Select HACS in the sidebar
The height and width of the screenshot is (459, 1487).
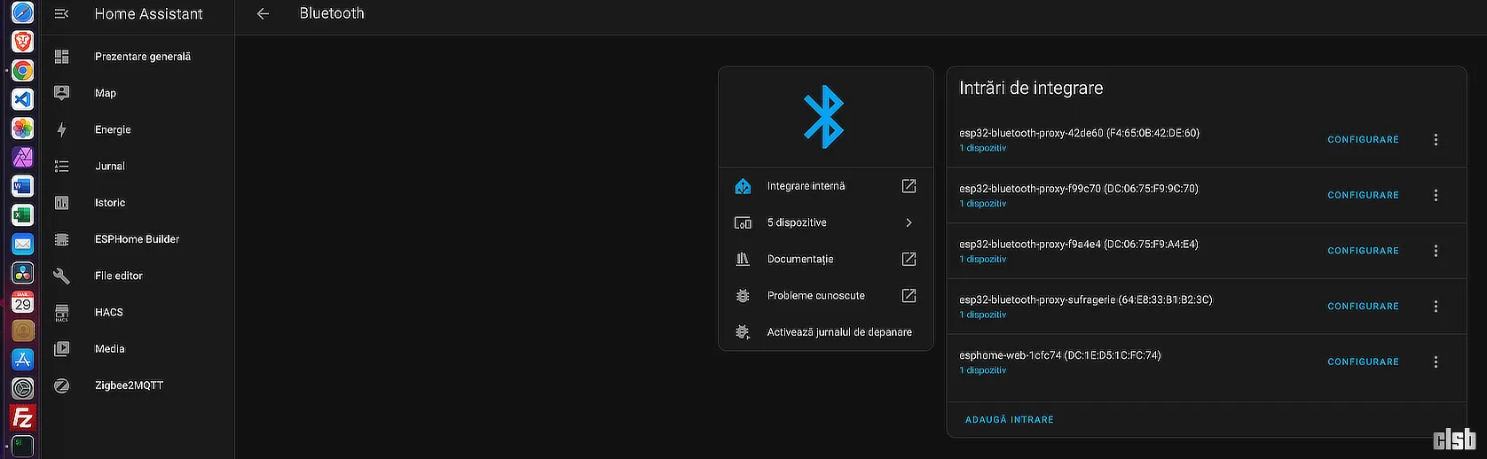pos(109,312)
